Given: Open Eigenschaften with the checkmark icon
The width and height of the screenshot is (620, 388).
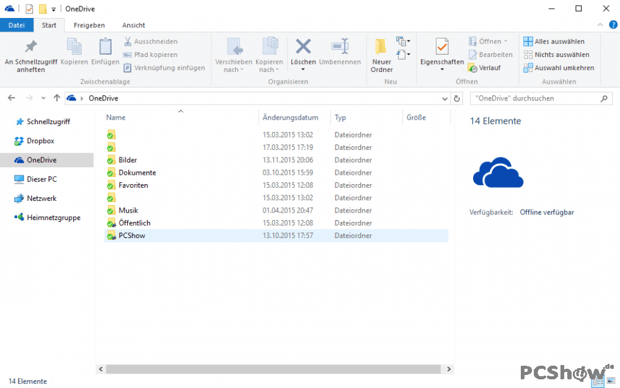Looking at the screenshot, I should pyautogui.click(x=442, y=46).
